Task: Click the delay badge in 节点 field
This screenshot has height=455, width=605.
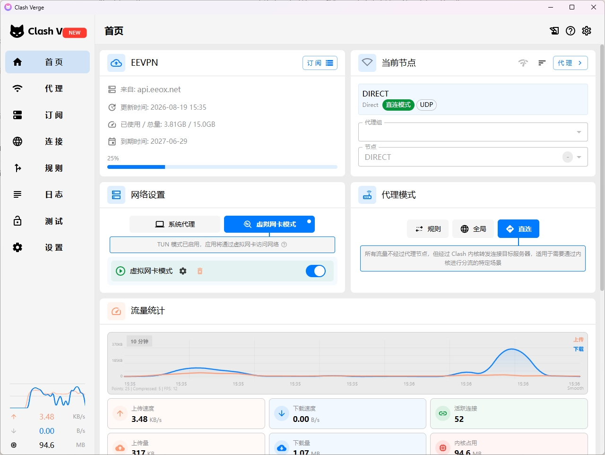Action: [568, 157]
